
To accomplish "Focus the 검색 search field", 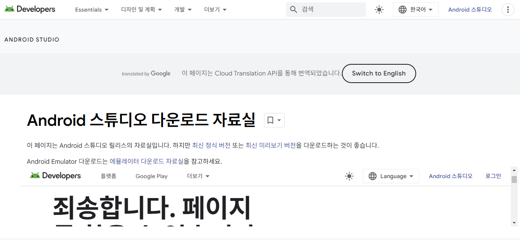I will click(326, 10).
